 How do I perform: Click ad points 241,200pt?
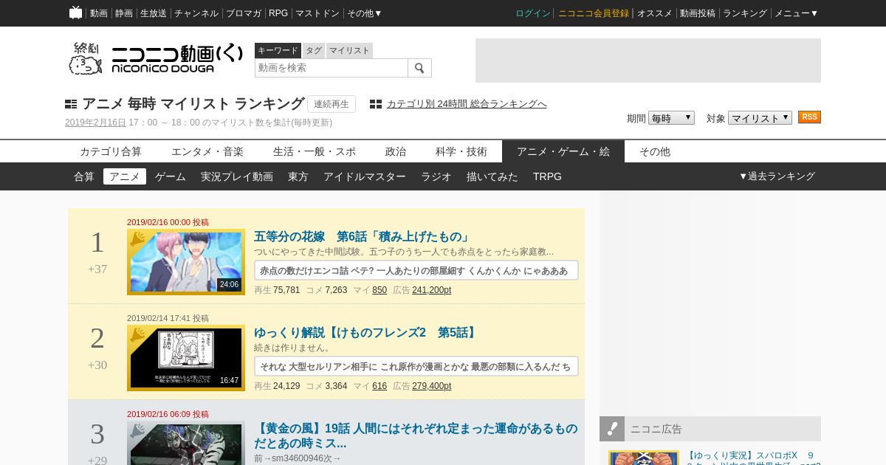432,290
